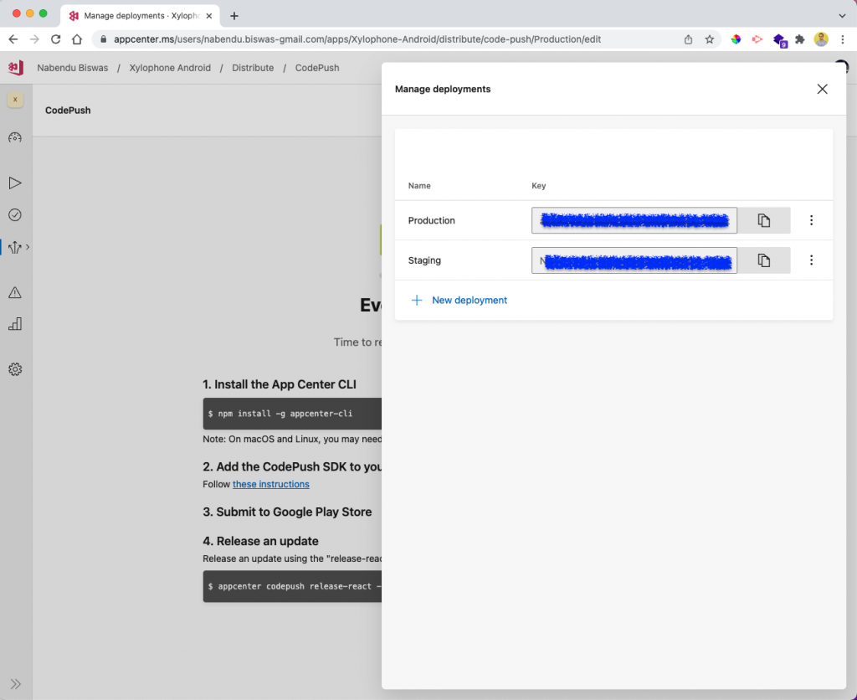The width and height of the screenshot is (857, 700).
Task: Open the Overview dashboard sidebar icon
Action: click(15, 137)
